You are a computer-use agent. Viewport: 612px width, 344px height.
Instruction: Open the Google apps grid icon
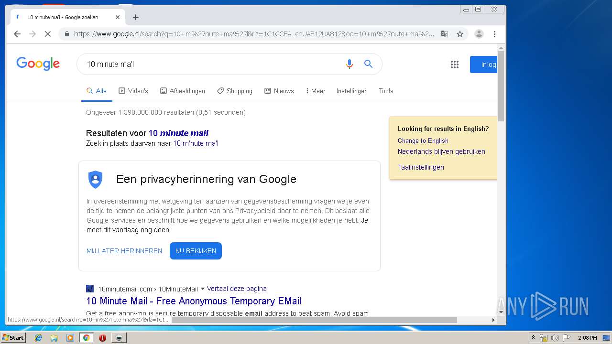455,64
